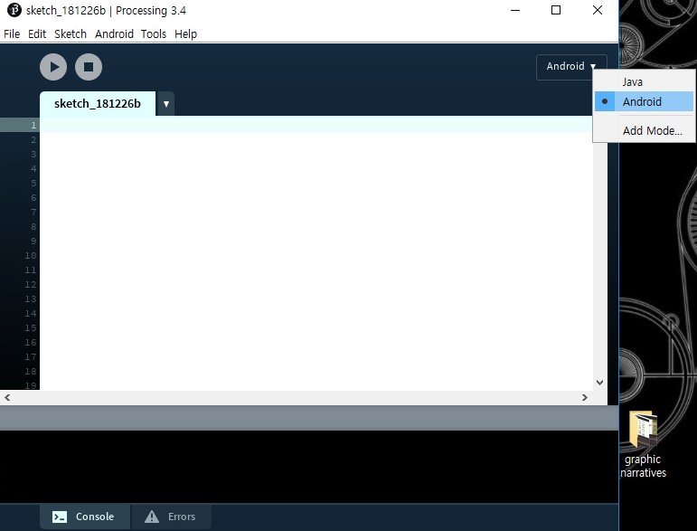Click the Errors warning triangle icon
This screenshot has height=531, width=697.
pos(152,517)
